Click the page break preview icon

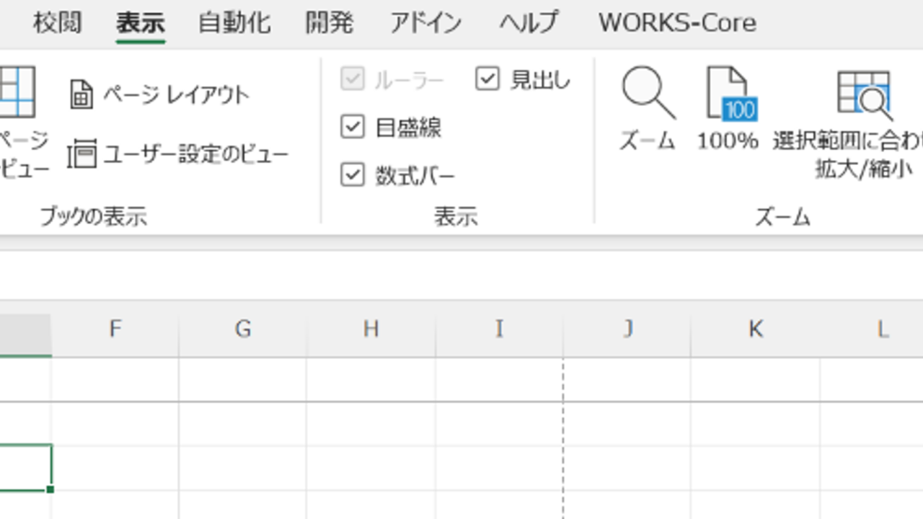click(17, 92)
